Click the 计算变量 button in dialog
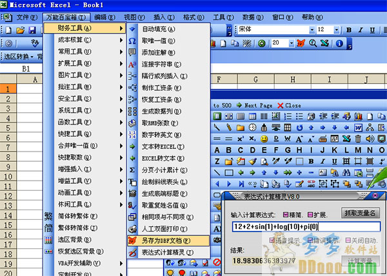Image resolution: width=387 pixels, height=276 pixels. click(x=360, y=261)
